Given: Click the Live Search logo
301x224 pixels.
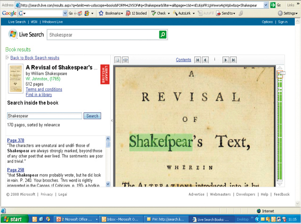Looking at the screenshot, I should (x=26, y=34).
